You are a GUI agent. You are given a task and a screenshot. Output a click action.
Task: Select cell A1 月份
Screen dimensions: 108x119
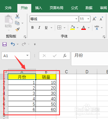22,77
